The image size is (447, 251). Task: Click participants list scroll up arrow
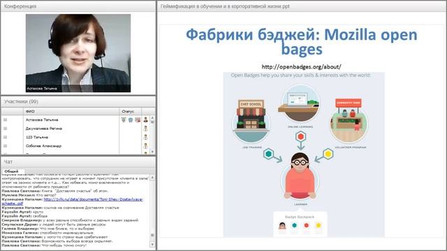(152, 118)
